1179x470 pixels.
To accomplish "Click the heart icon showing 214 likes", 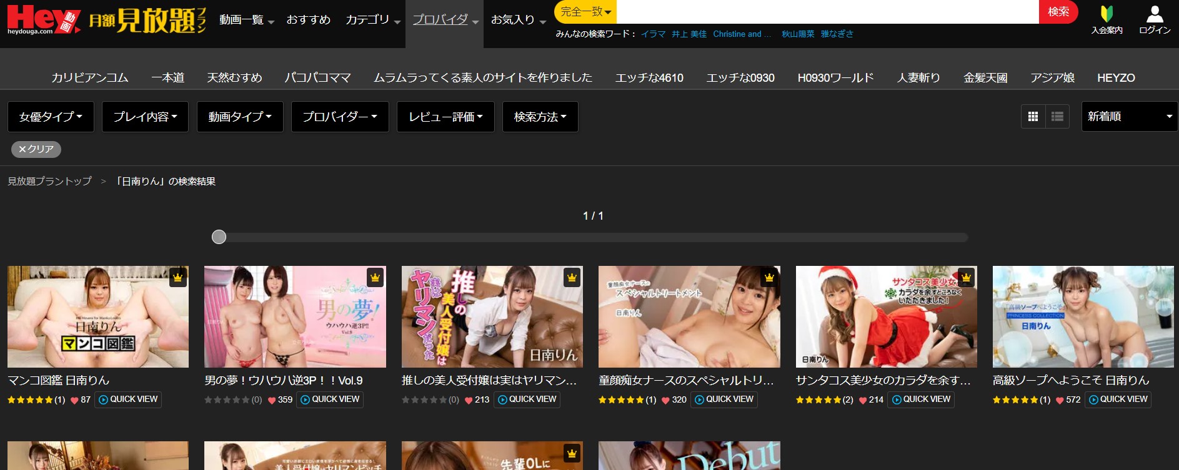I will (863, 400).
